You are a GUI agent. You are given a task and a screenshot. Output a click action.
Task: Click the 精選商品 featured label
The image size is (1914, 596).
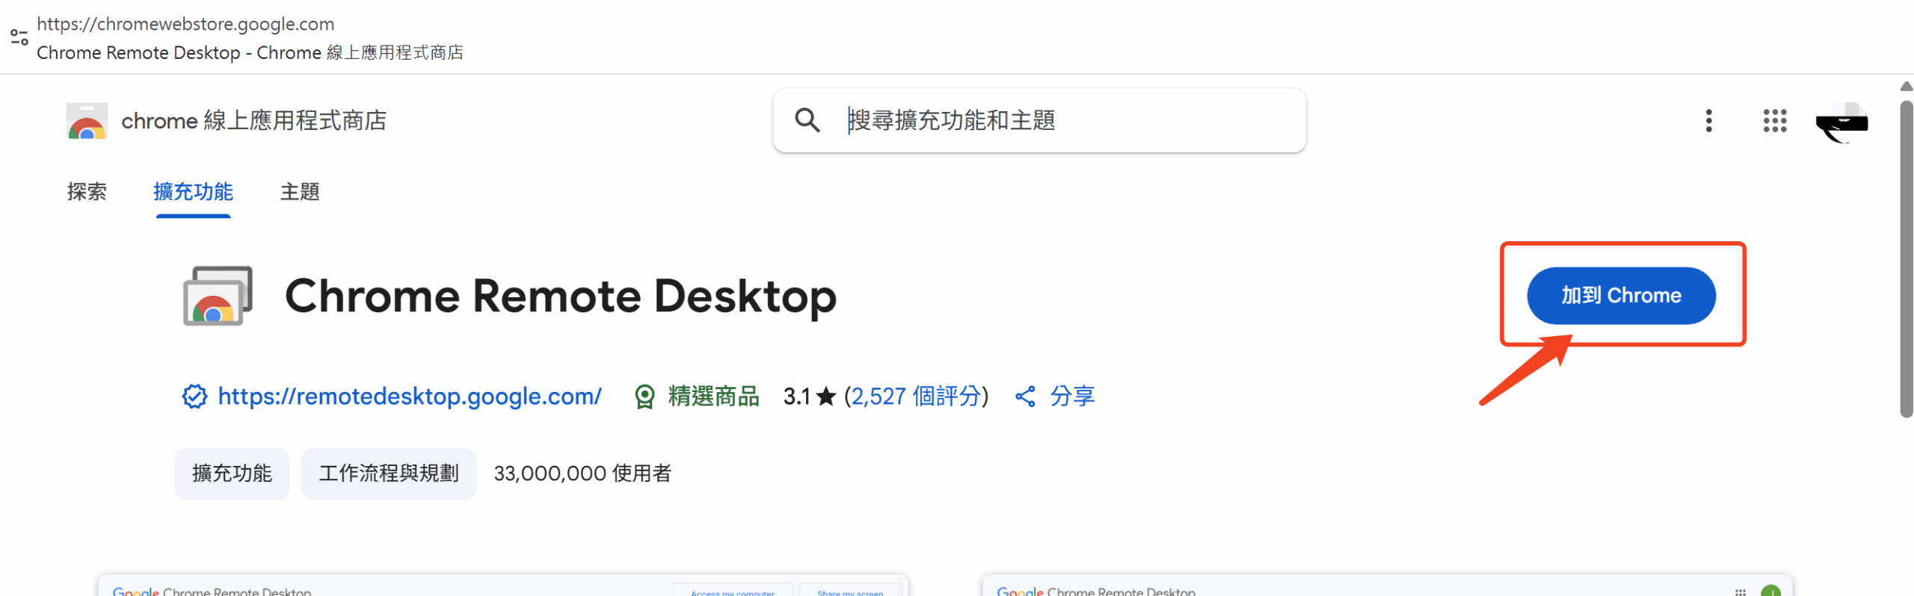click(x=713, y=397)
